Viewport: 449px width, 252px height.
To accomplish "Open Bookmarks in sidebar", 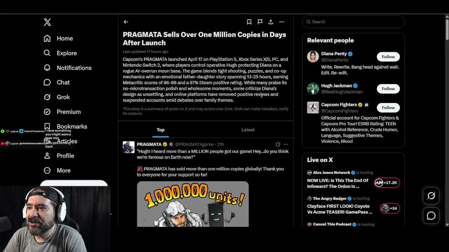I will 72,126.
